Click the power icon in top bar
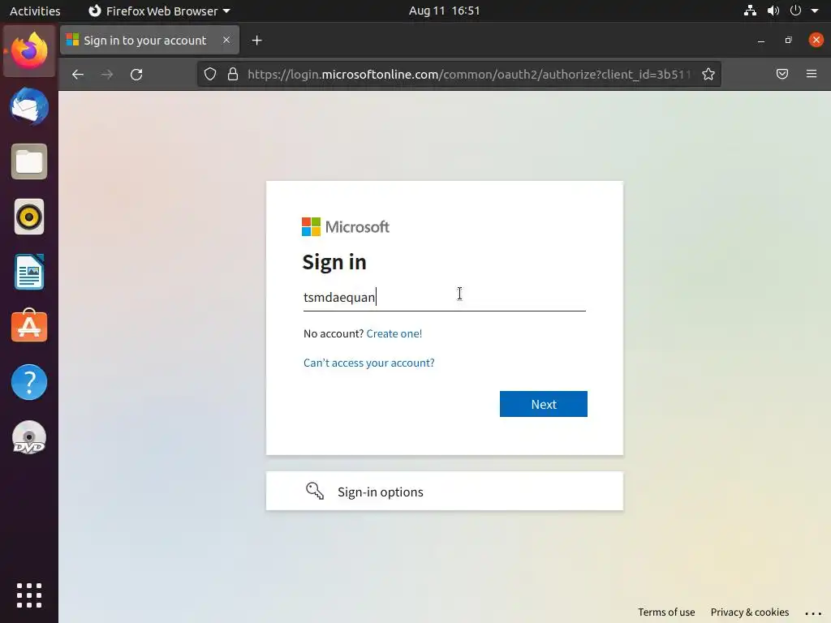 coord(795,11)
